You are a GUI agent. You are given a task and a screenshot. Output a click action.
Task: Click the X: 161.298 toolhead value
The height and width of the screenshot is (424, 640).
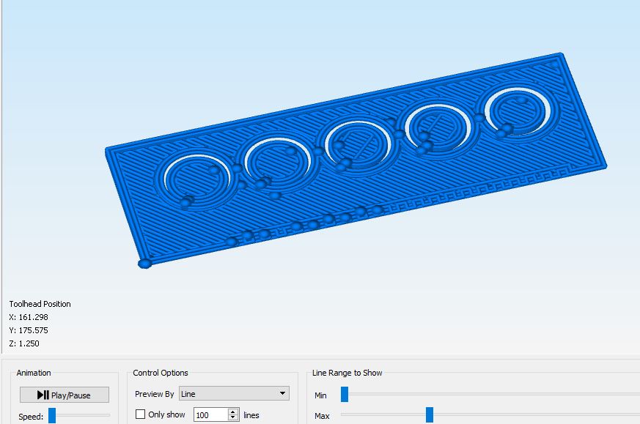coord(28,317)
